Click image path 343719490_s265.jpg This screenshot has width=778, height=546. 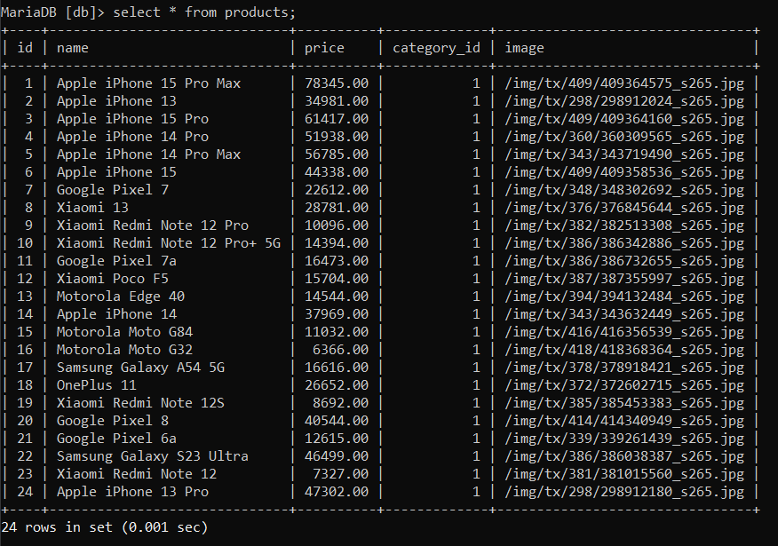tap(624, 154)
